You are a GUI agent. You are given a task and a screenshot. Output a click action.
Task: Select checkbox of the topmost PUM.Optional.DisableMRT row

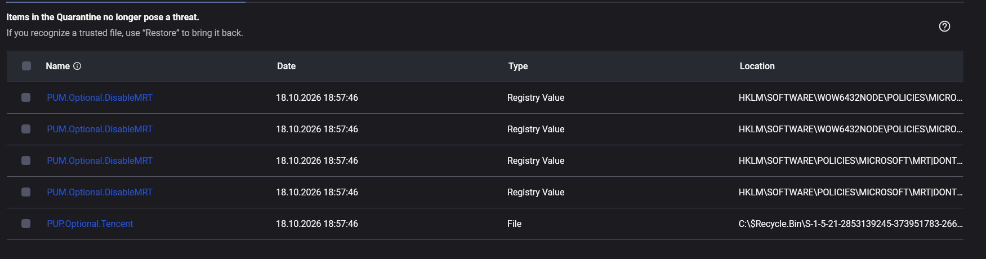(x=26, y=97)
